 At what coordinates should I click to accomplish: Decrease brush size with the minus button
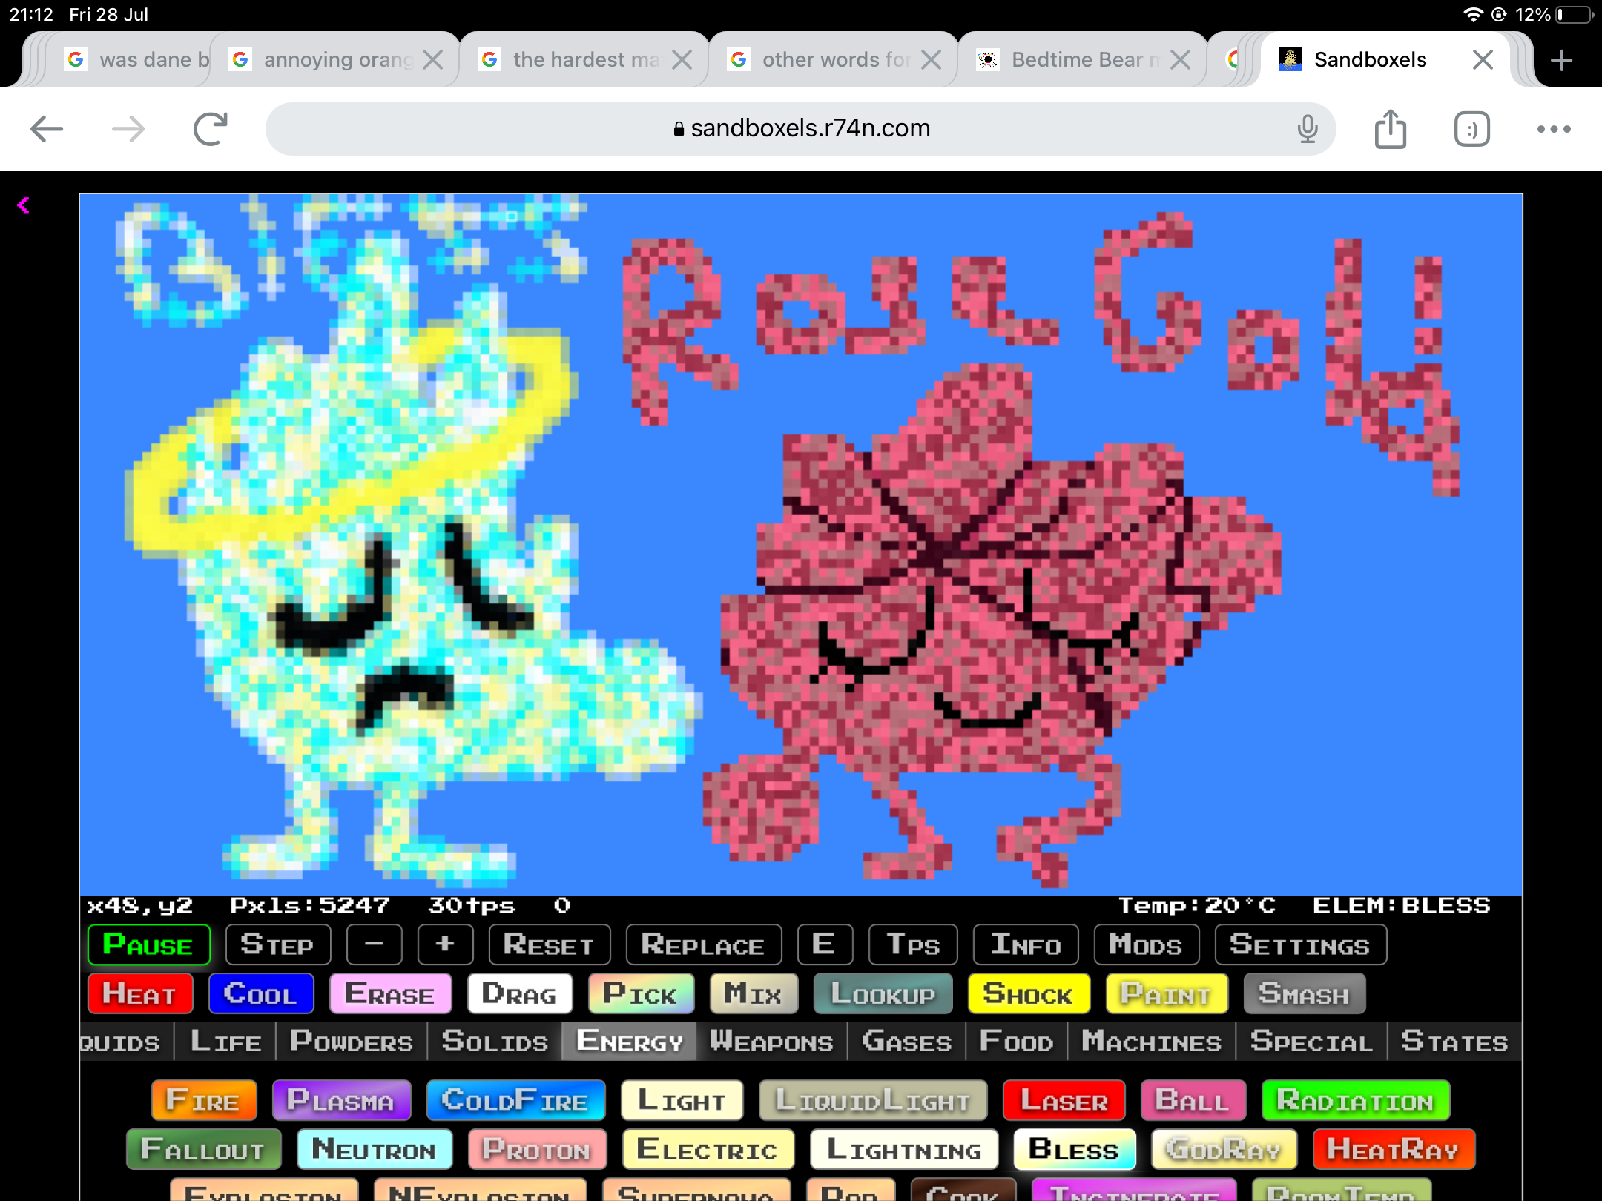[375, 945]
